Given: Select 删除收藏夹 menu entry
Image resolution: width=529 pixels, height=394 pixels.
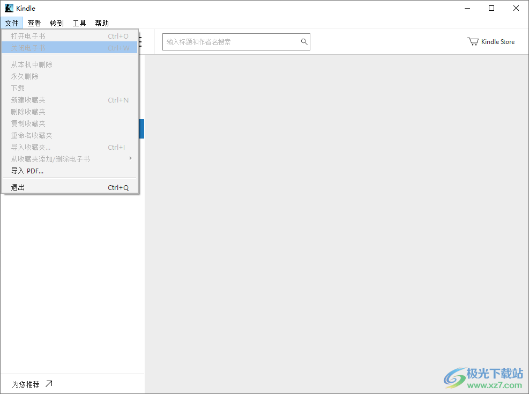Looking at the screenshot, I should coord(70,112).
